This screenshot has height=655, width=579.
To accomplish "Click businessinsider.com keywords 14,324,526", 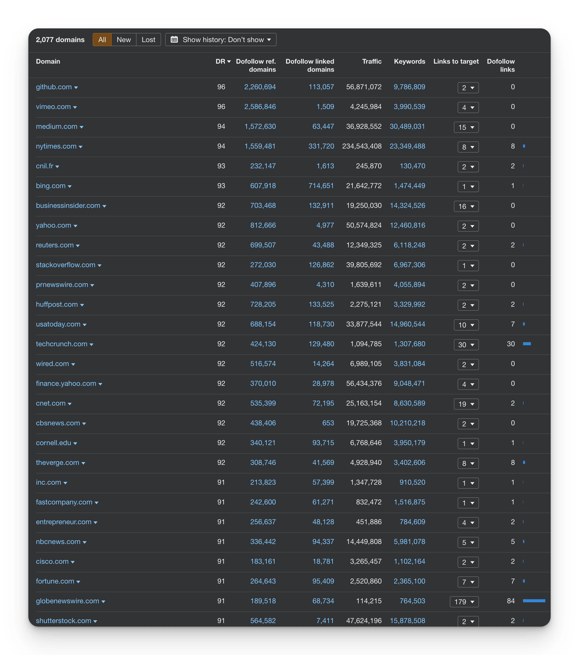I will (407, 205).
